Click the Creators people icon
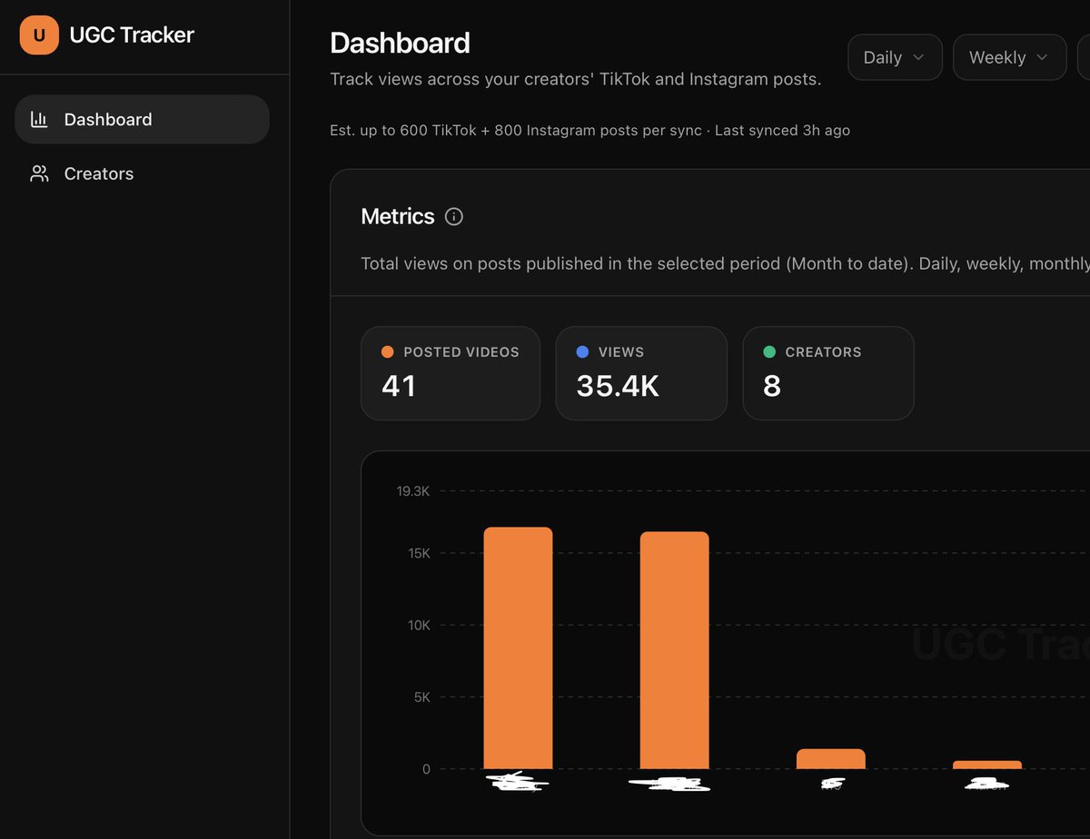Image resolution: width=1090 pixels, height=839 pixels. pyautogui.click(x=39, y=173)
